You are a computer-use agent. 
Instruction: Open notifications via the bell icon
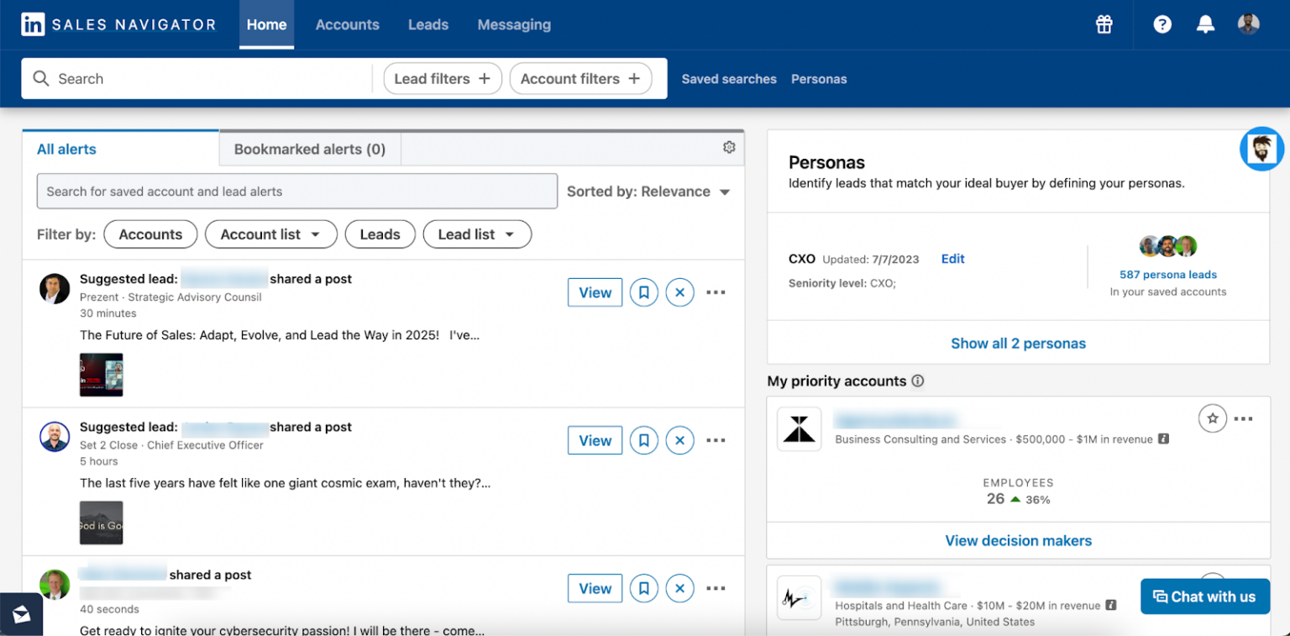pyautogui.click(x=1205, y=24)
